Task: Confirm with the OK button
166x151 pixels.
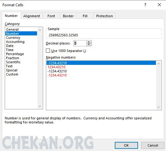Action: (126, 145)
